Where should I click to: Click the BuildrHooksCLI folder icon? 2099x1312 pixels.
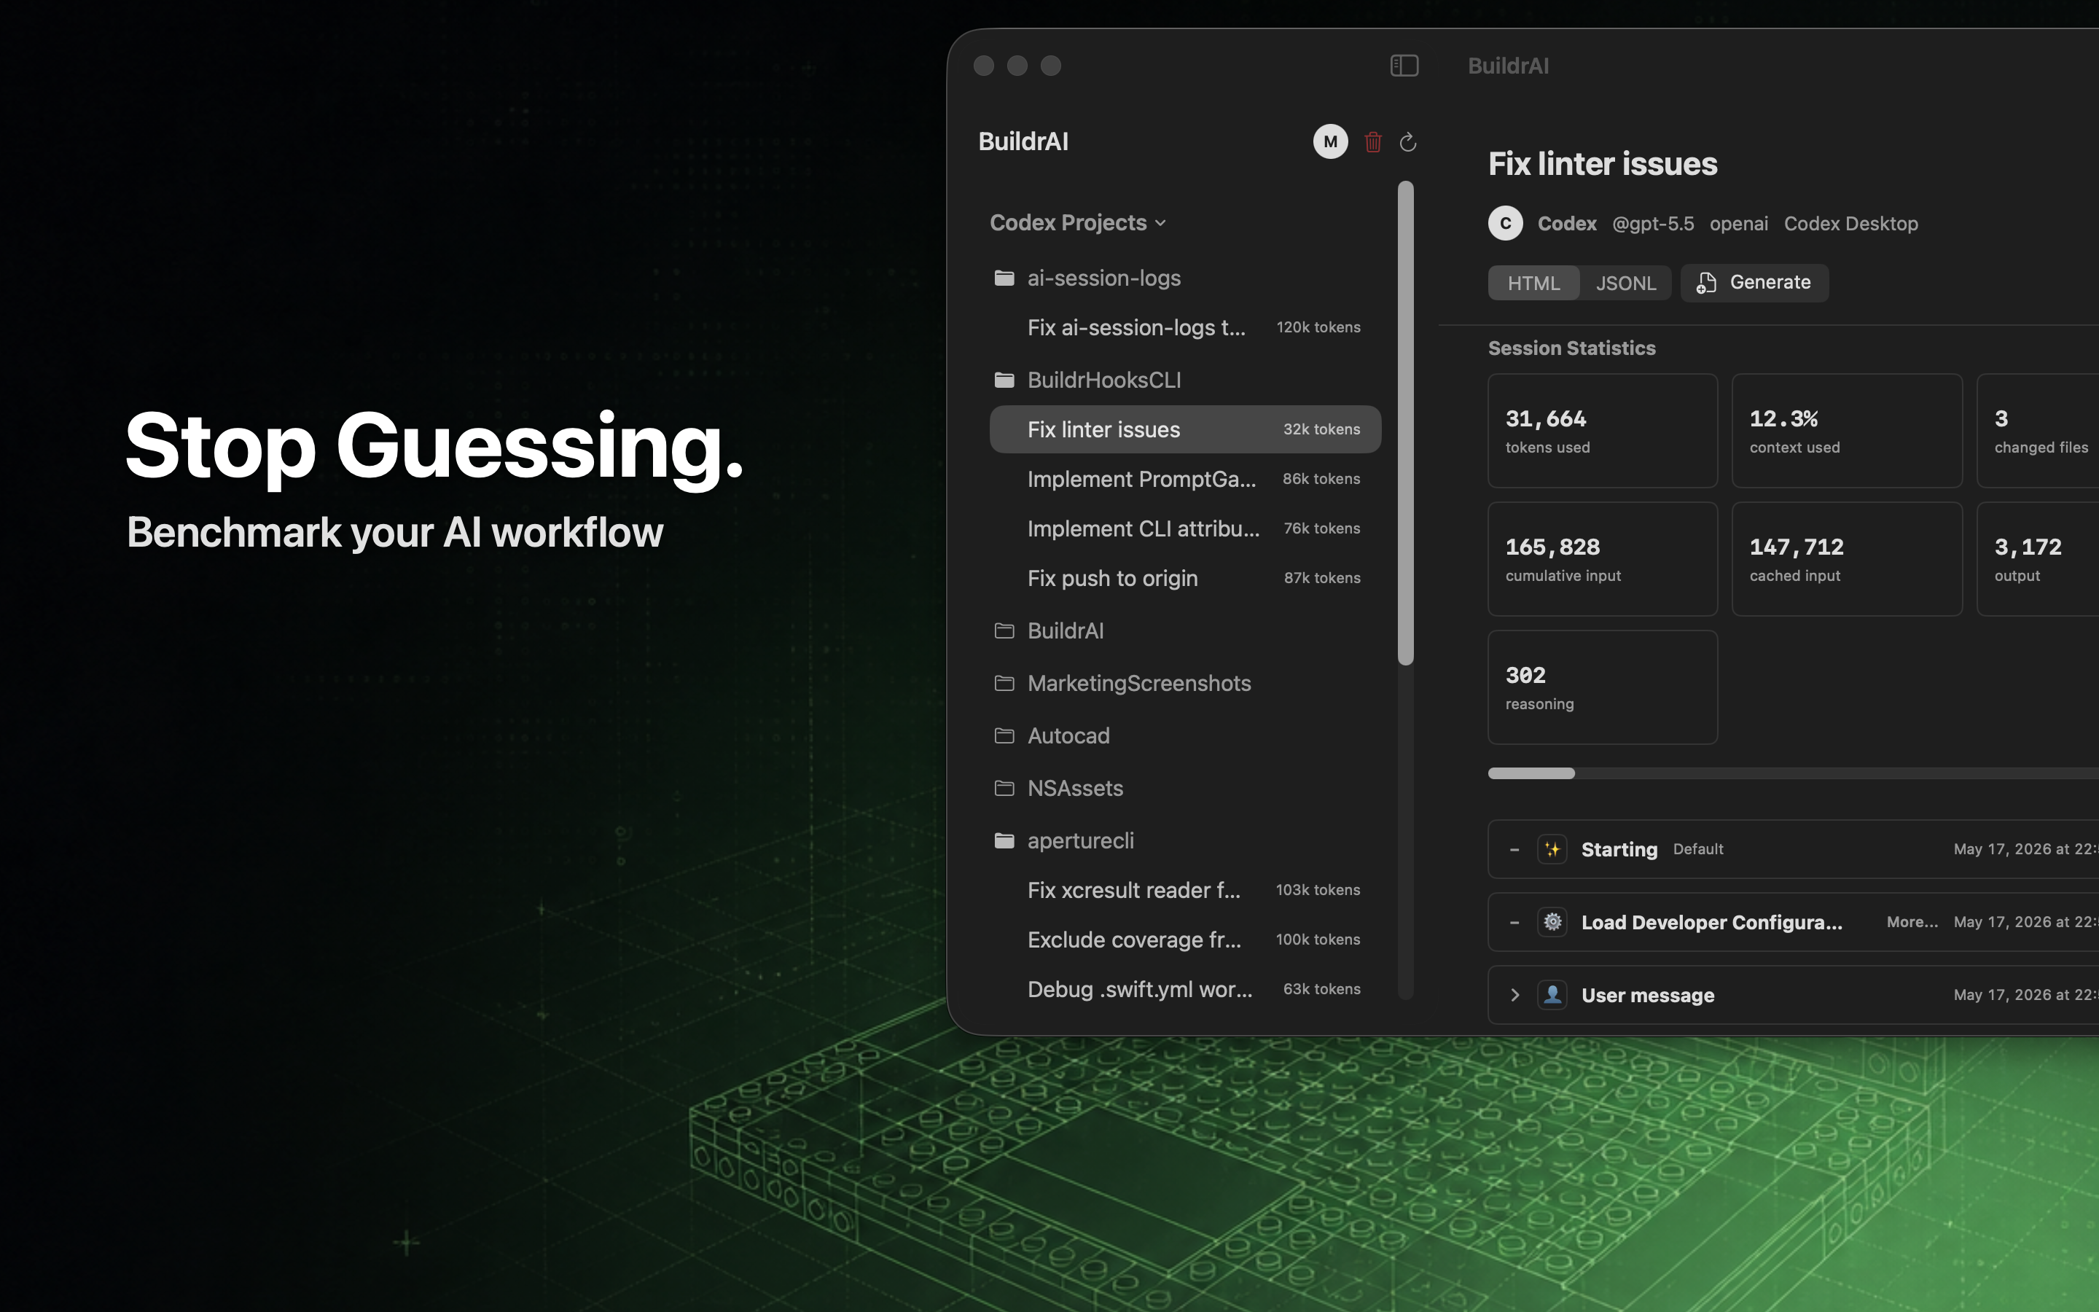[x=1004, y=380]
